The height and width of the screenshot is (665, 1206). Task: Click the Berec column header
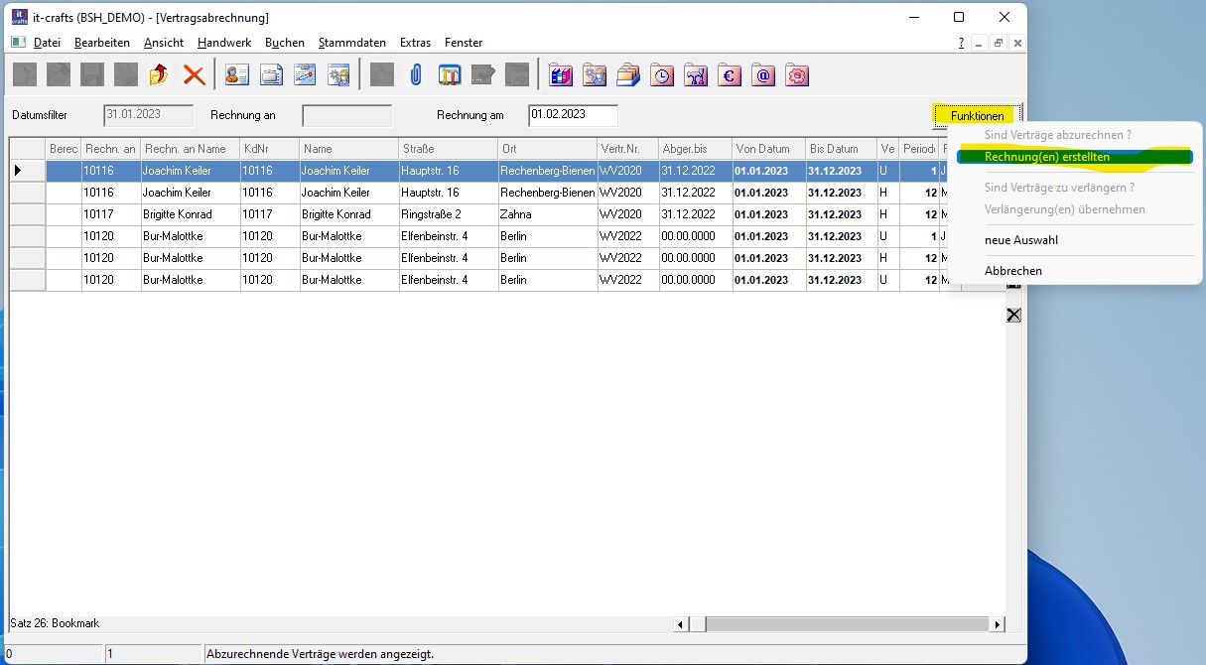(64, 149)
